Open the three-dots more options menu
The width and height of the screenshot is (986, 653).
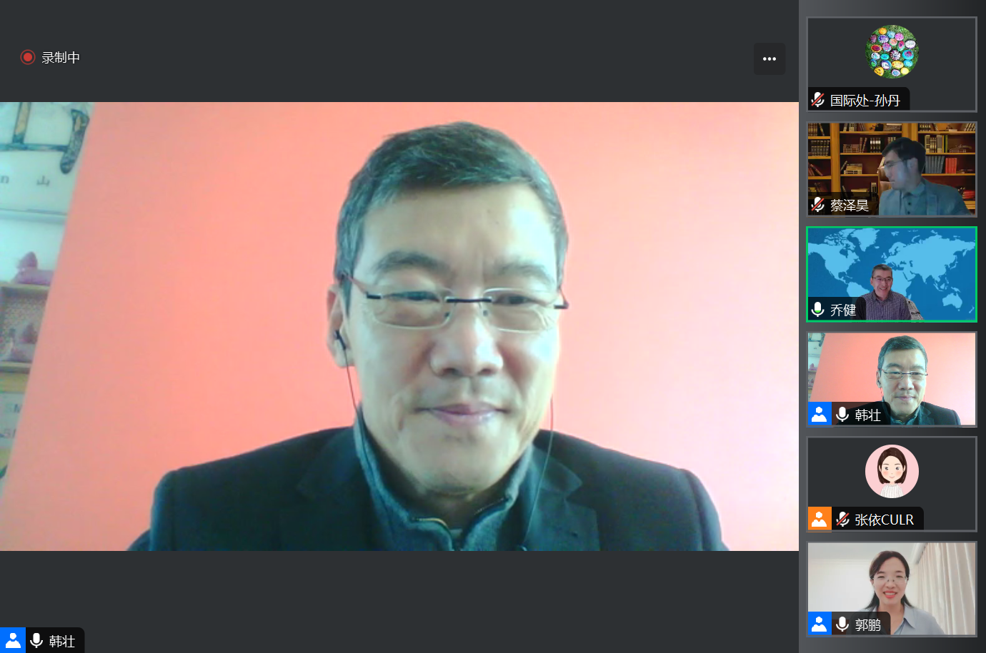(x=769, y=59)
